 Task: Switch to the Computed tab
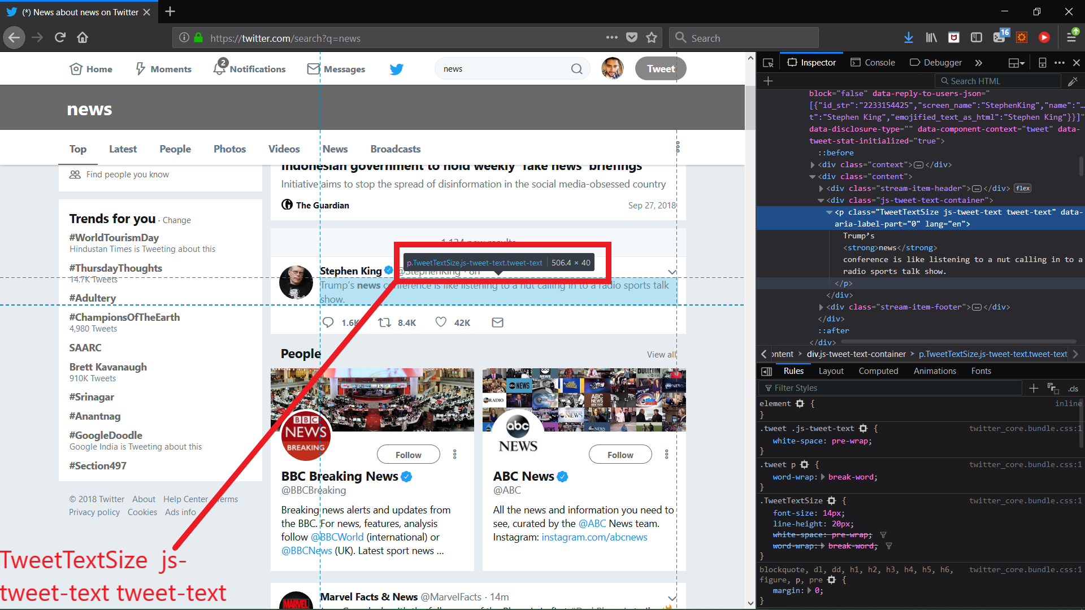[x=878, y=371]
